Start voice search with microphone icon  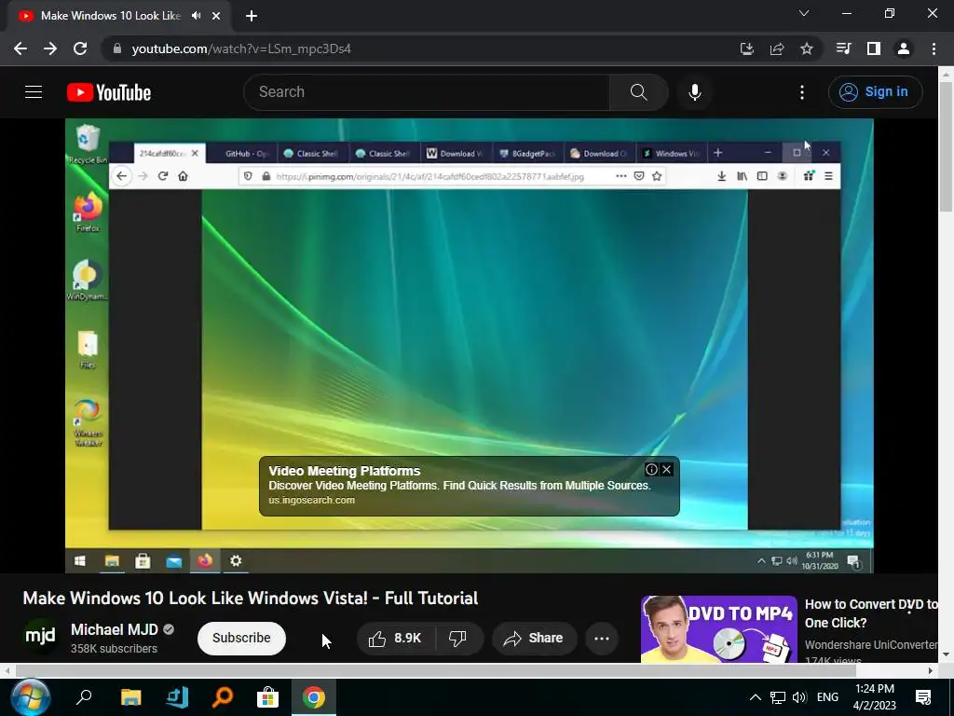click(x=695, y=92)
